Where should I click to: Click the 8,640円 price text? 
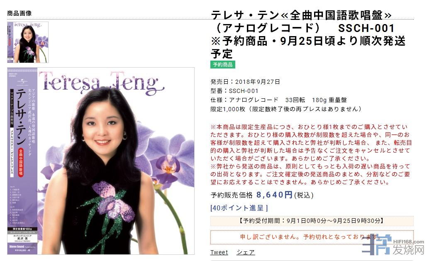[x=274, y=195]
